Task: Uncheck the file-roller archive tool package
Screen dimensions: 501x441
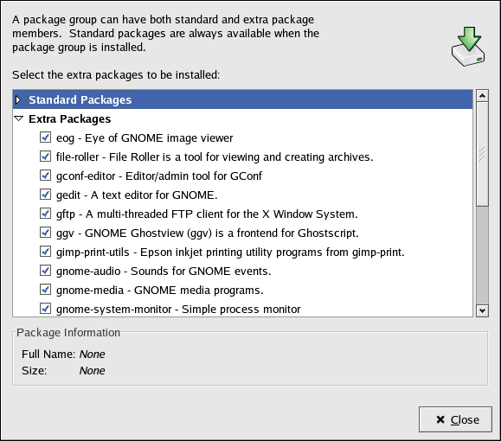Action: click(45, 157)
